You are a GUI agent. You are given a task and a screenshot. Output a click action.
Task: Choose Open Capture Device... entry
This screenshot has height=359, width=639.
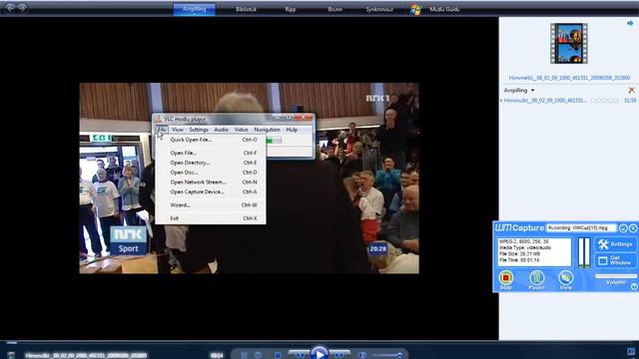click(211, 191)
